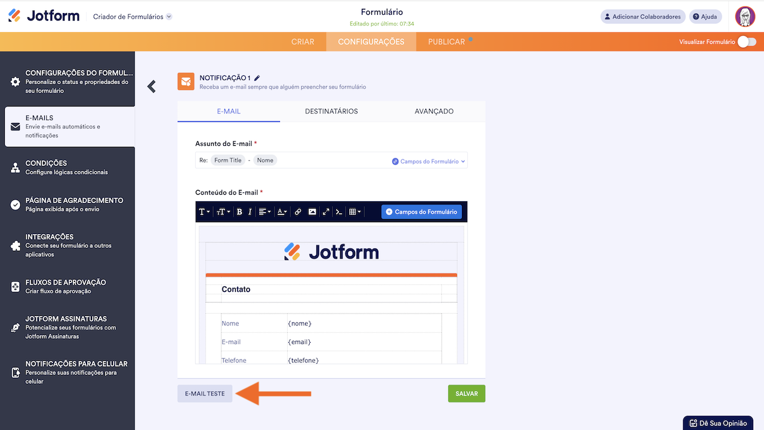Click blue Campos do Formulário button
The image size is (764, 430).
pos(421,211)
